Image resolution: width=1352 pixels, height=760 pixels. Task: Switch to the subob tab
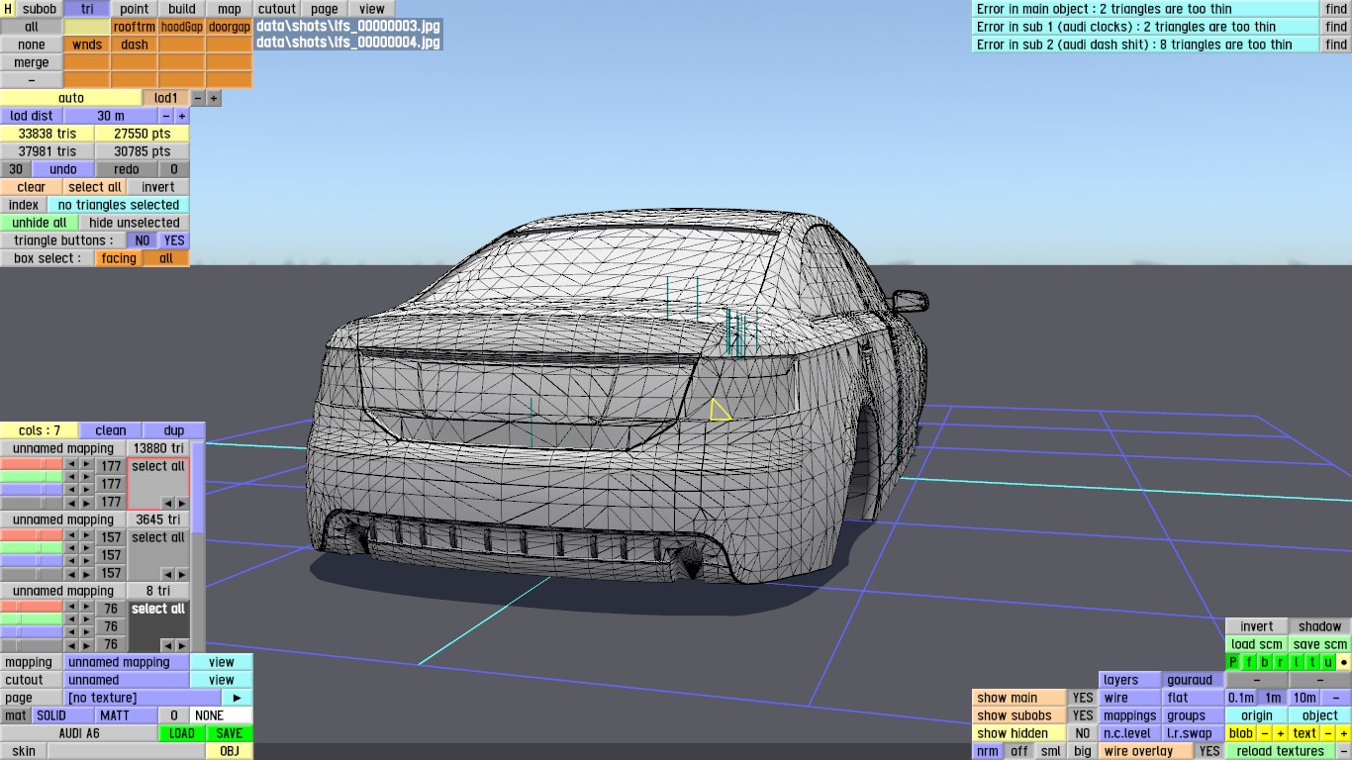click(40, 9)
